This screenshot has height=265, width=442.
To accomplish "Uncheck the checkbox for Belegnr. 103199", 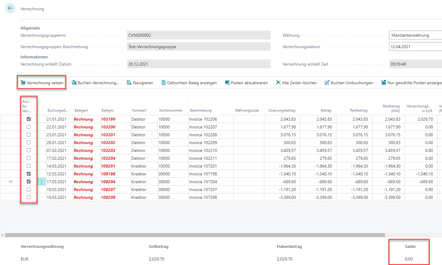I will coord(29,119).
